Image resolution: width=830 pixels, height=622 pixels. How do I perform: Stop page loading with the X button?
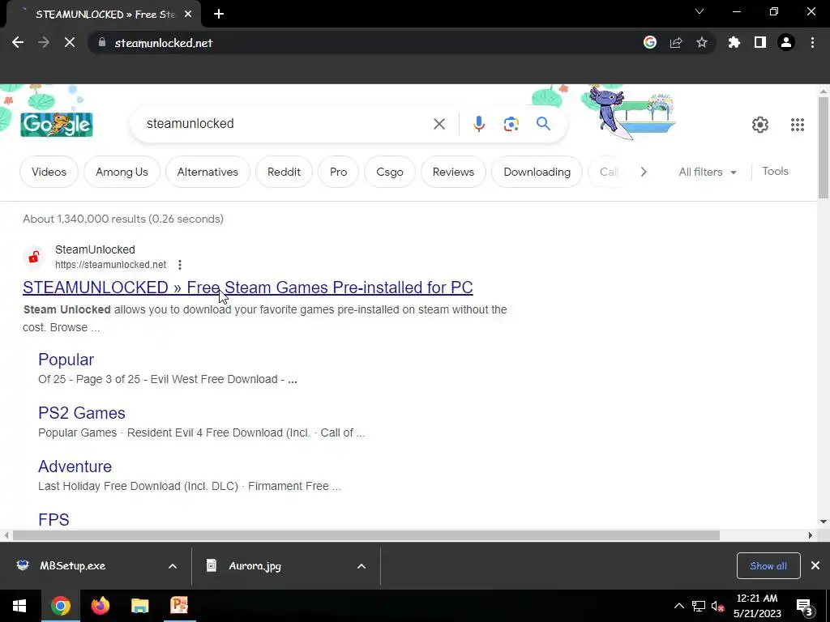(x=70, y=42)
